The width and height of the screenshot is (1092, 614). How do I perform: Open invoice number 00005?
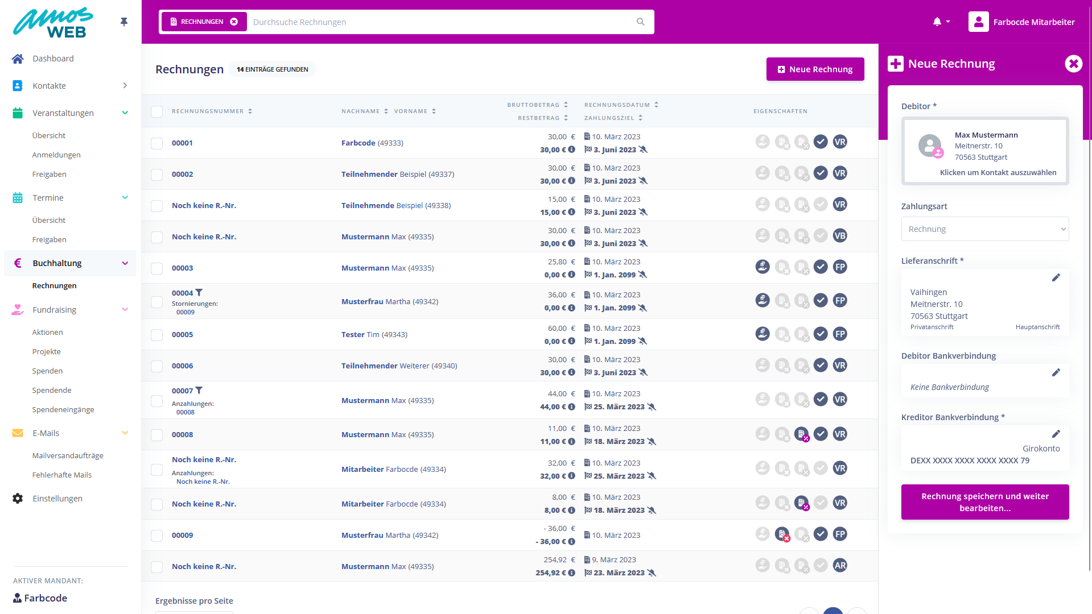(x=182, y=334)
